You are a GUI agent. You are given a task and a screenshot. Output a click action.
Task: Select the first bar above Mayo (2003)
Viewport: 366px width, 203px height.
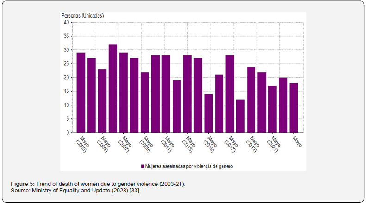coord(81,92)
